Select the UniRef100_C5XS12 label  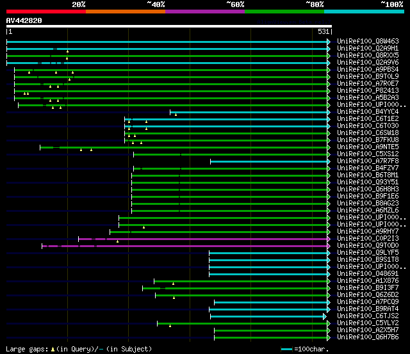[368, 154]
